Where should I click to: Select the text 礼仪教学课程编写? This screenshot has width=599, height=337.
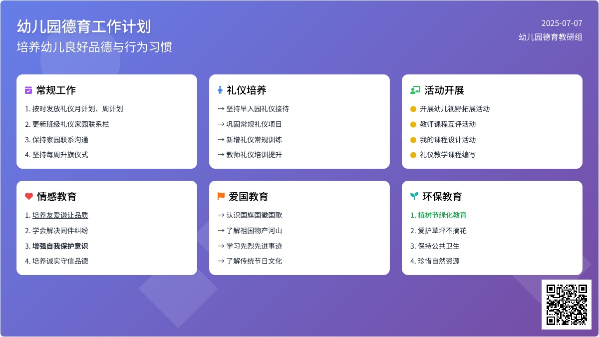(x=448, y=155)
